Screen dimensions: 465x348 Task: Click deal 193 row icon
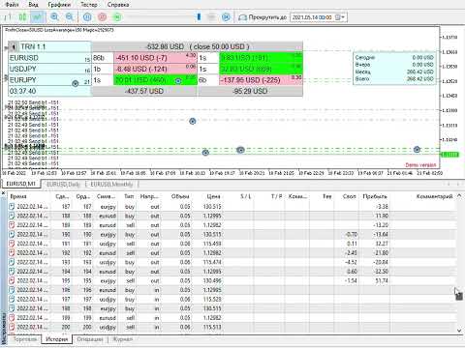[12, 262]
